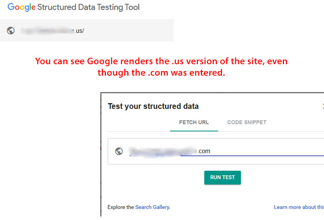
Task: Follow the Learn more about this link
Action: pos(299,207)
